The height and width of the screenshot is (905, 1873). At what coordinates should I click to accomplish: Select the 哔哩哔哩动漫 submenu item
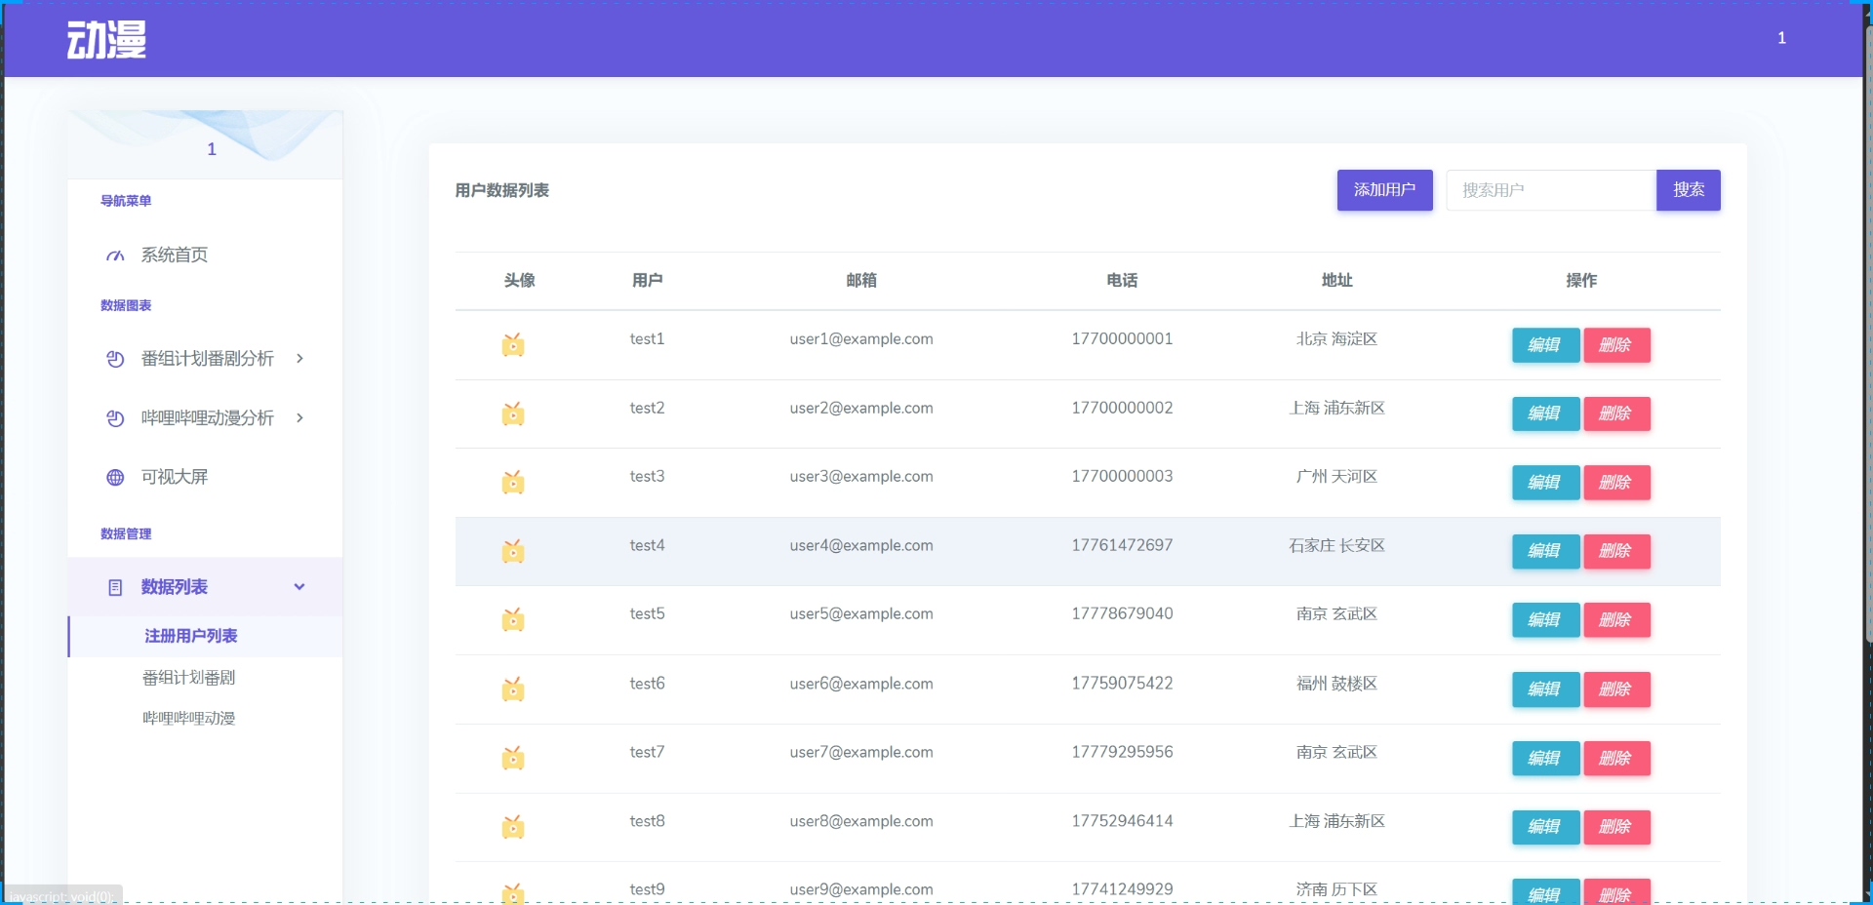click(189, 719)
